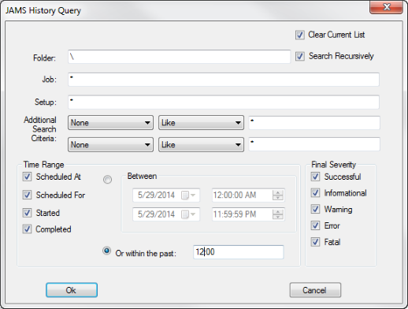Click the Cancel button
Screen dimensions: 408x309
[x=315, y=290]
